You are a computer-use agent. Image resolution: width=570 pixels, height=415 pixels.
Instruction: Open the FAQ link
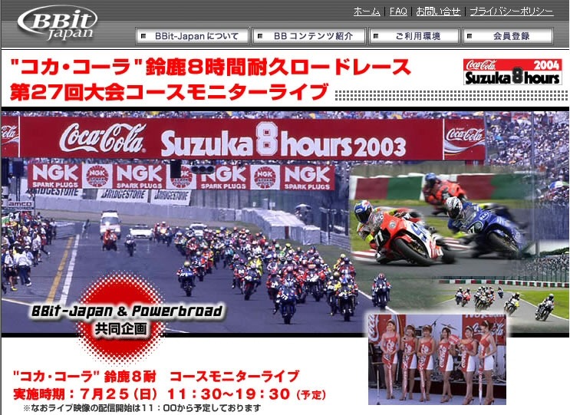398,12
